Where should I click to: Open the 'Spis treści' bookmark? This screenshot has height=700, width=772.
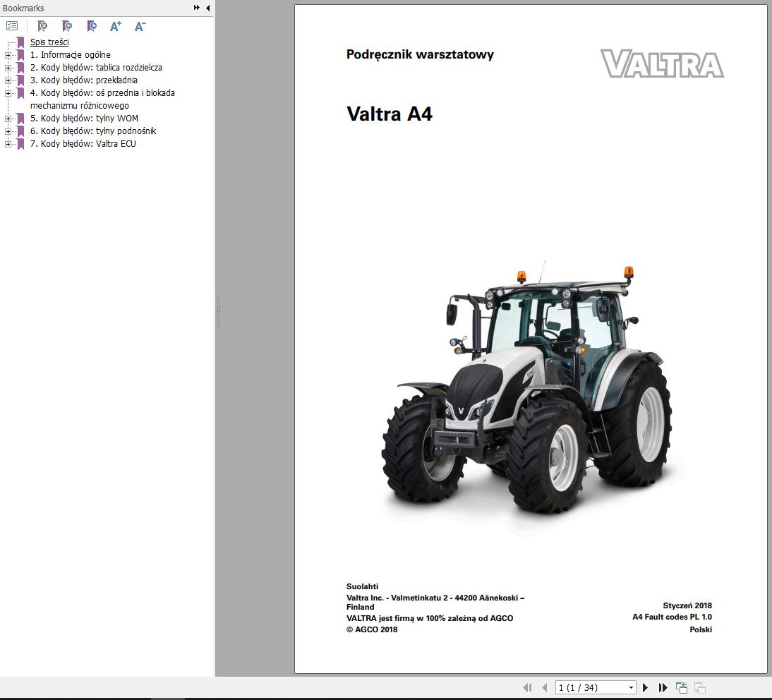[49, 42]
